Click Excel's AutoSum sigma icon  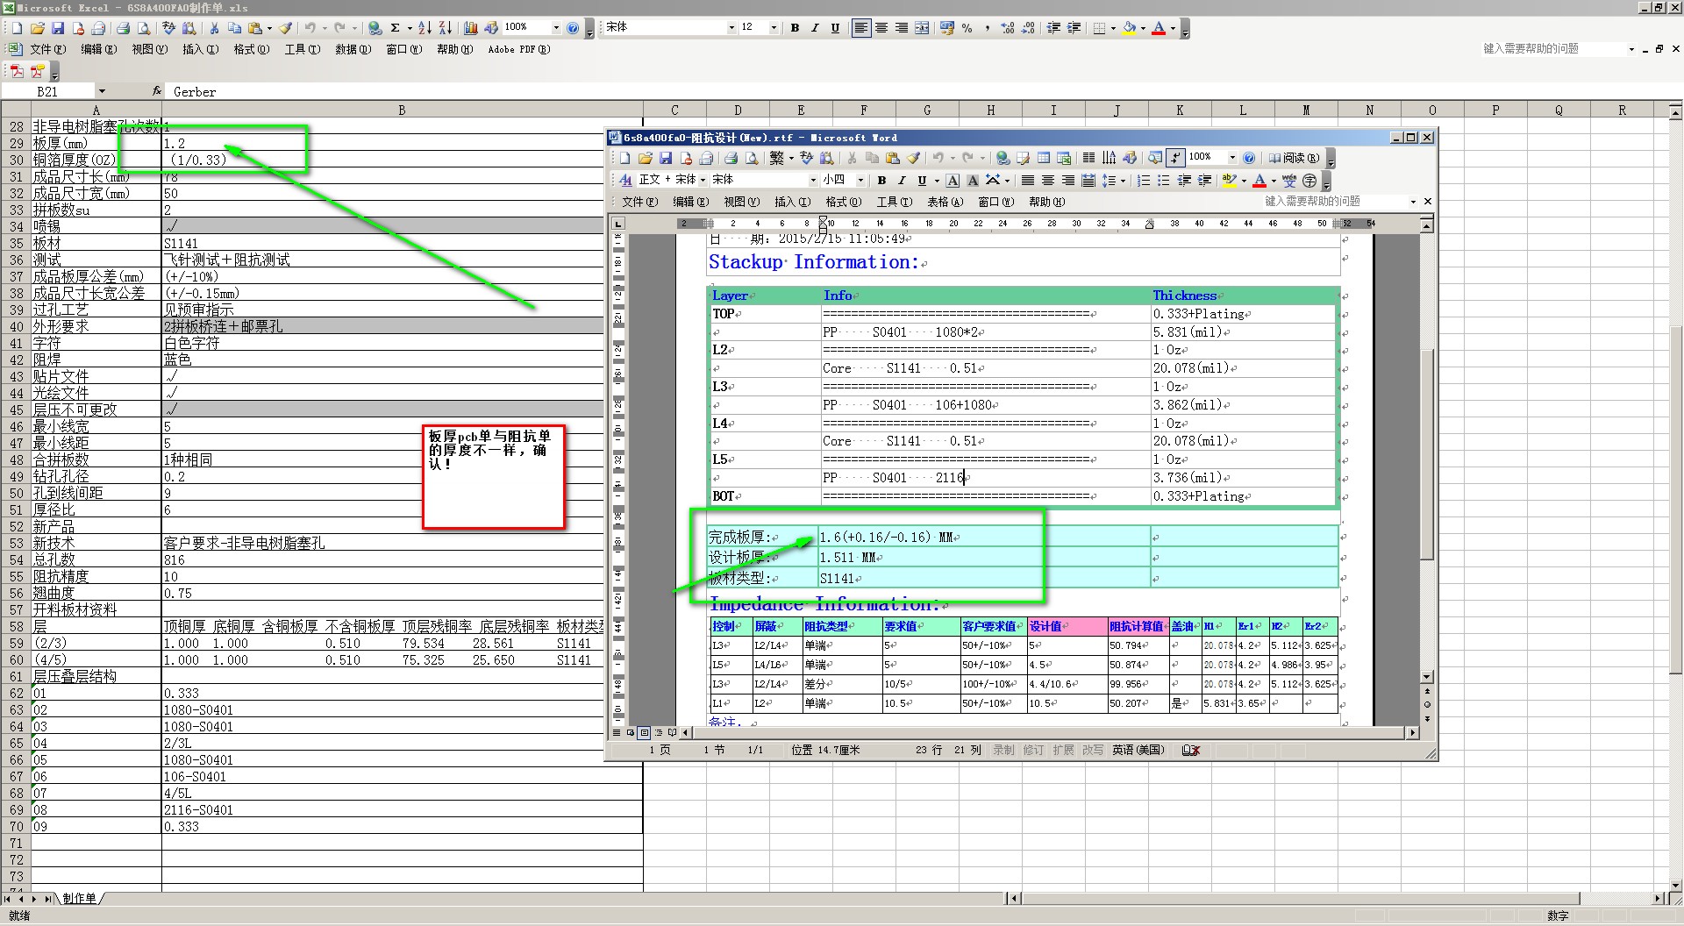[x=396, y=28]
